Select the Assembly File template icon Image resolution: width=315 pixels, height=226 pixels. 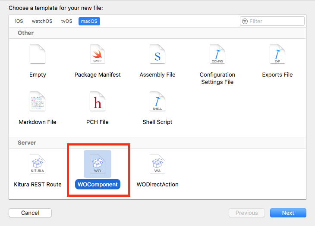click(157, 54)
